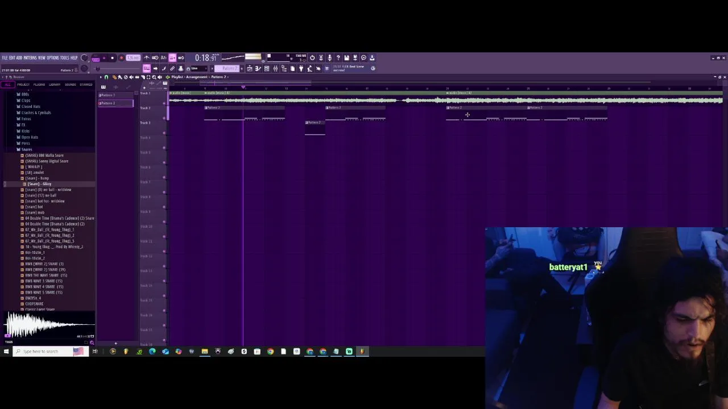Click the microphone recording icon
This screenshot has height=409, width=728.
(330, 57)
